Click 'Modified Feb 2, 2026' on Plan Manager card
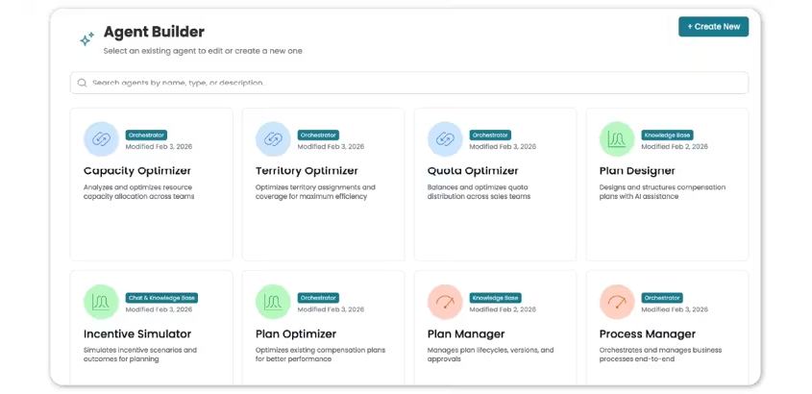Viewport: 812px width, 394px height. 503,309
